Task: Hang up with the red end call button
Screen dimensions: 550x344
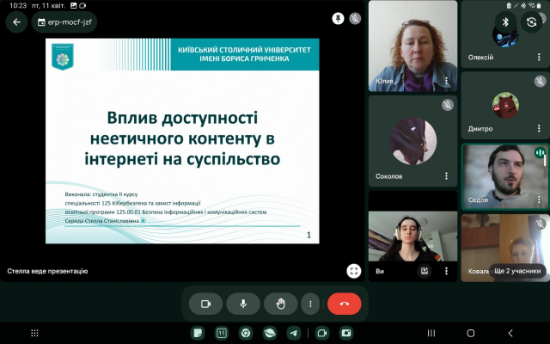Action: pyautogui.click(x=345, y=304)
